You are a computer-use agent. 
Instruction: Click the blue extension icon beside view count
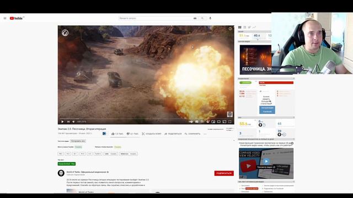(x=104, y=134)
